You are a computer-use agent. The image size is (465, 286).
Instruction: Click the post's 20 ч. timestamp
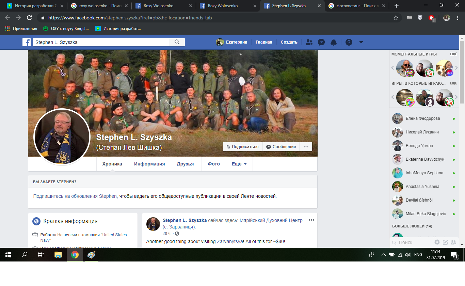(167, 234)
